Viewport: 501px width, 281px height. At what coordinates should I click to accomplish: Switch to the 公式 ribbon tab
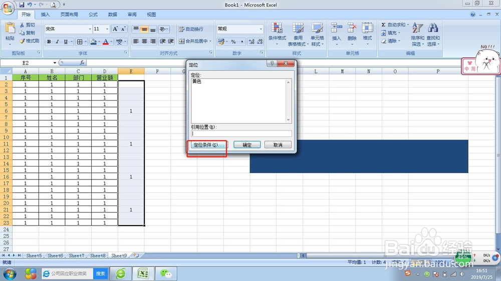(x=93, y=14)
